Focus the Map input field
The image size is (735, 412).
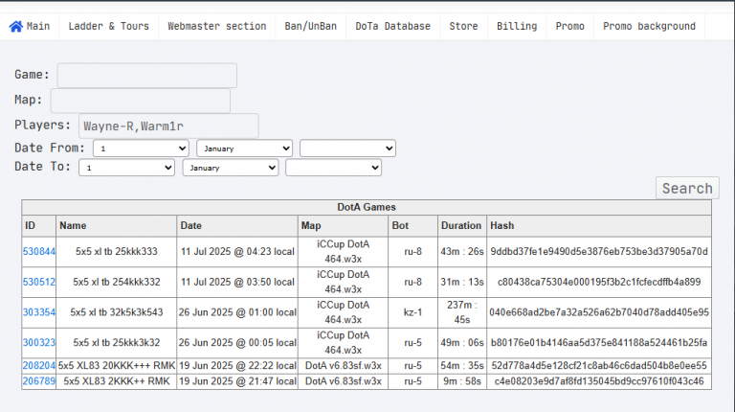tap(141, 101)
